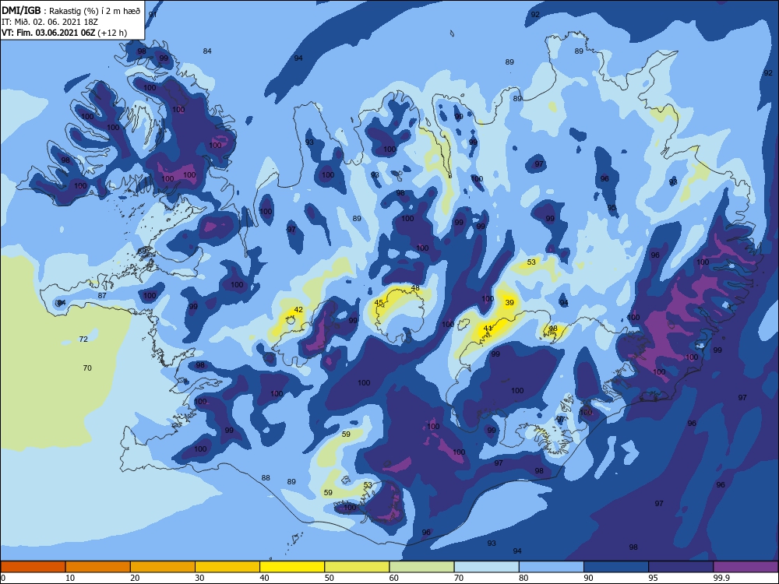The height and width of the screenshot is (584, 779).
Task: Pick the light green 60–70 legend swatch
Action: (x=421, y=567)
